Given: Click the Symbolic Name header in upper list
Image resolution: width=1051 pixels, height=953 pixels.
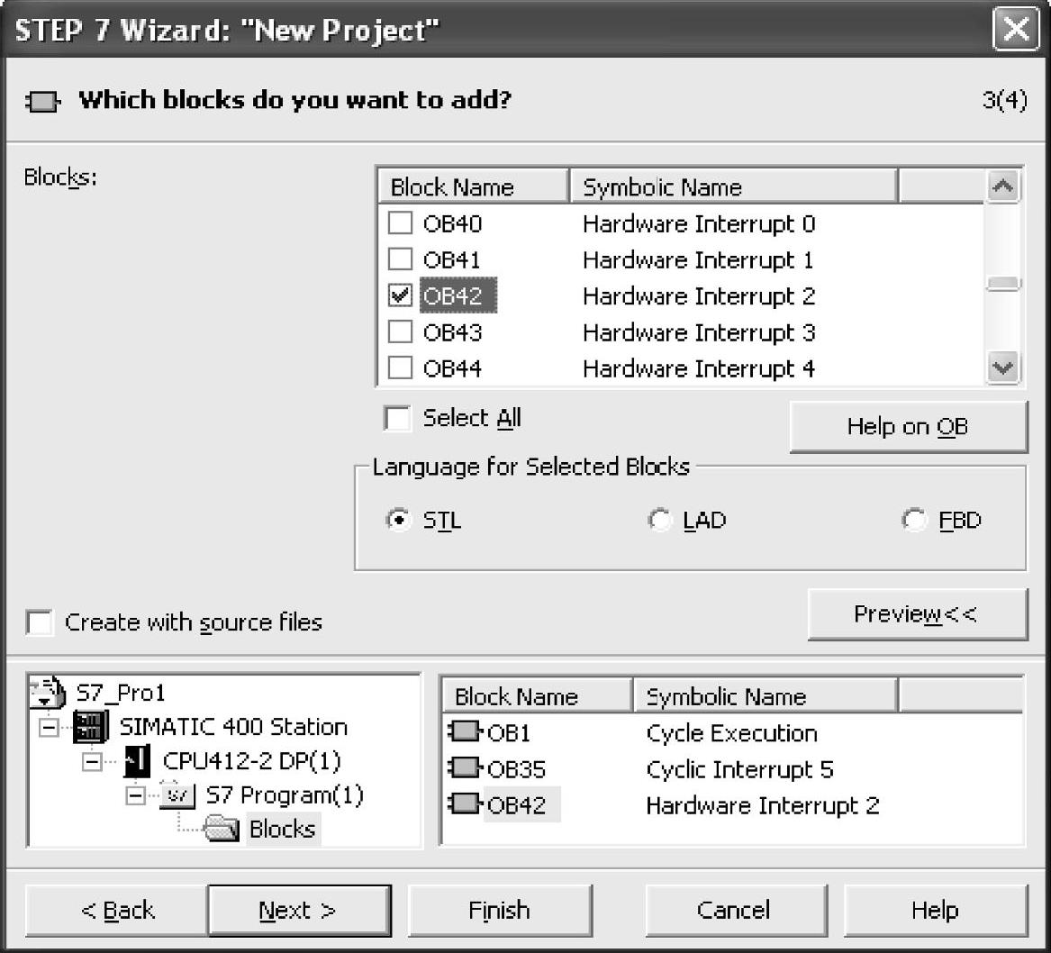Looking at the screenshot, I should point(733,187).
